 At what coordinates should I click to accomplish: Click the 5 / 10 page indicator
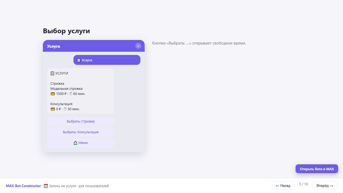coord(303,184)
